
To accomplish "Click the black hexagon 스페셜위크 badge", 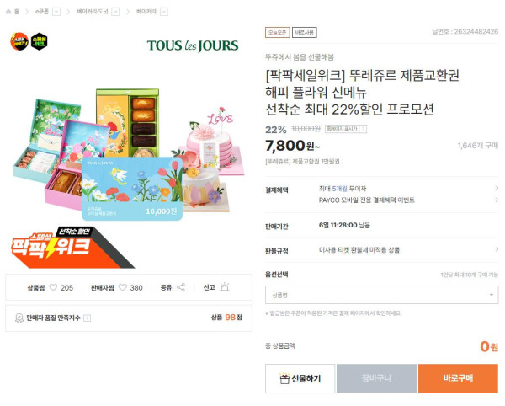I will click(x=40, y=41).
